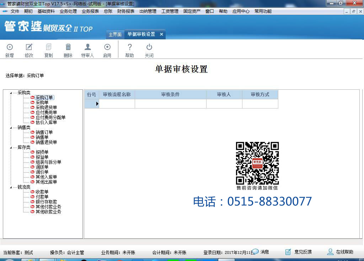Click the QR code image
Image resolution: width=364 pixels, height=261 pixels.
[257, 163]
